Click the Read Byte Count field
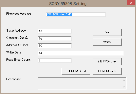This screenshot has width=136, height=94. (55, 60)
